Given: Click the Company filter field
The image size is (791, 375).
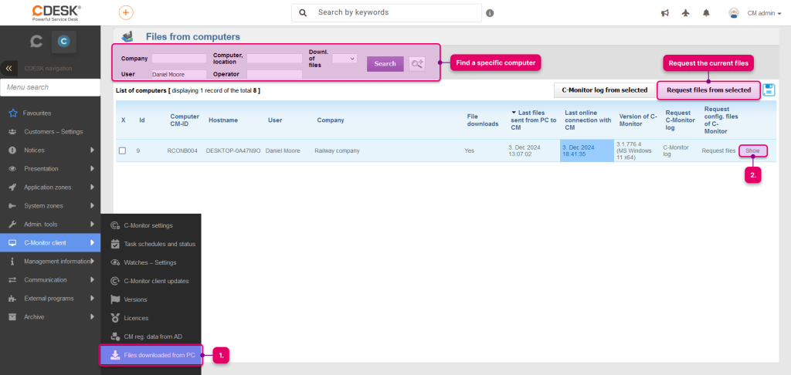Looking at the screenshot, I should tap(179, 59).
